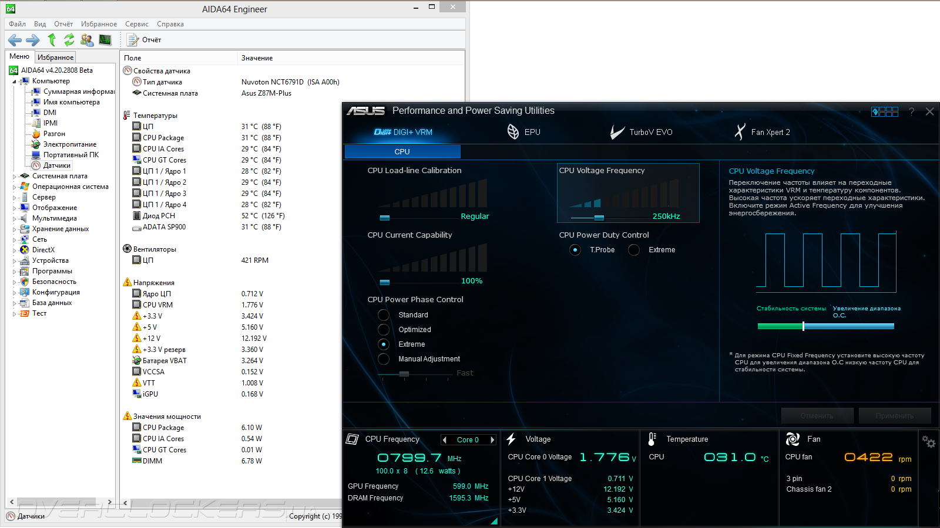Select DMI in the AIDA64 tree

coord(50,113)
